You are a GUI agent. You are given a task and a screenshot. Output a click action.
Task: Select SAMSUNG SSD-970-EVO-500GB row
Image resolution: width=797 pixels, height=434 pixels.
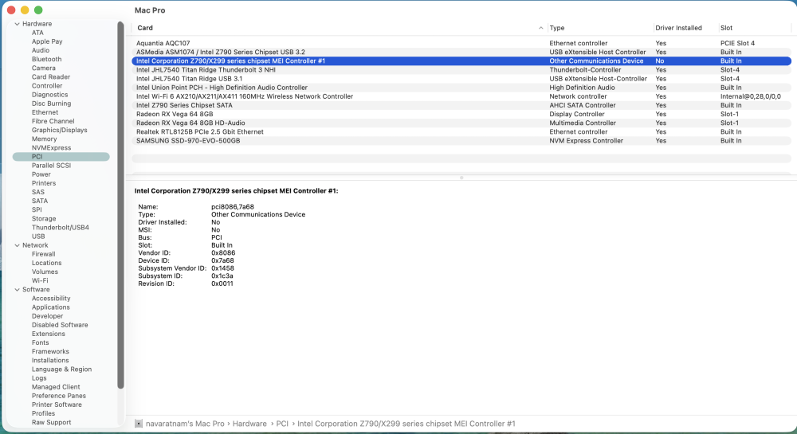(461, 141)
